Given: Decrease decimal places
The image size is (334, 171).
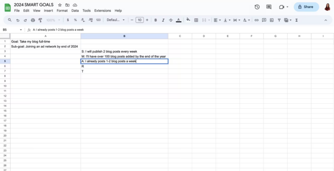Looking at the screenshot, I should tap(83, 20).
